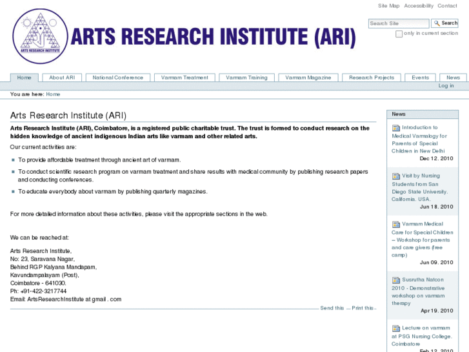Focus the Search Site input field
Viewport: 469px width, 352px height.
399,23
